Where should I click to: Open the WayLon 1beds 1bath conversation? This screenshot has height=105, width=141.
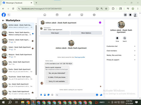click(17, 56)
